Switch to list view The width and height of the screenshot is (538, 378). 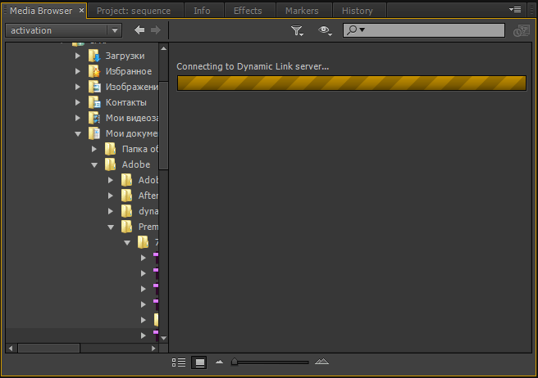(179, 362)
